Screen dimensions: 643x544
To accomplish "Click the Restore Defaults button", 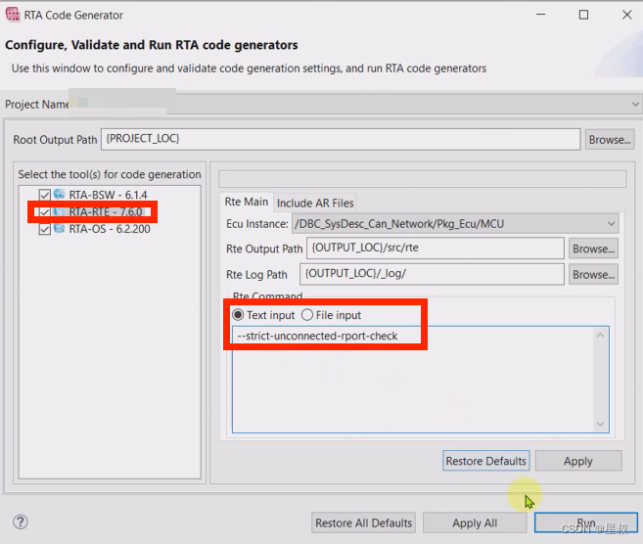I will pos(486,461).
